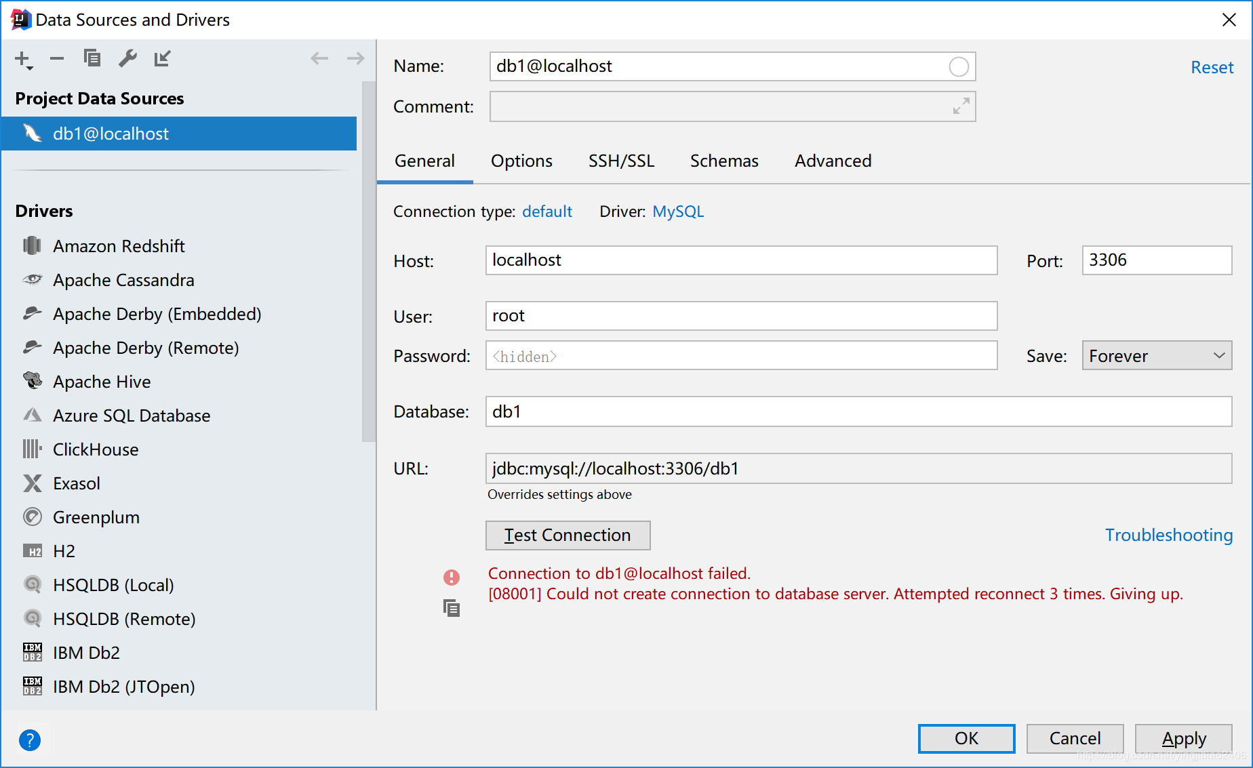
Task: Select the Exasol driver
Action: point(179,483)
